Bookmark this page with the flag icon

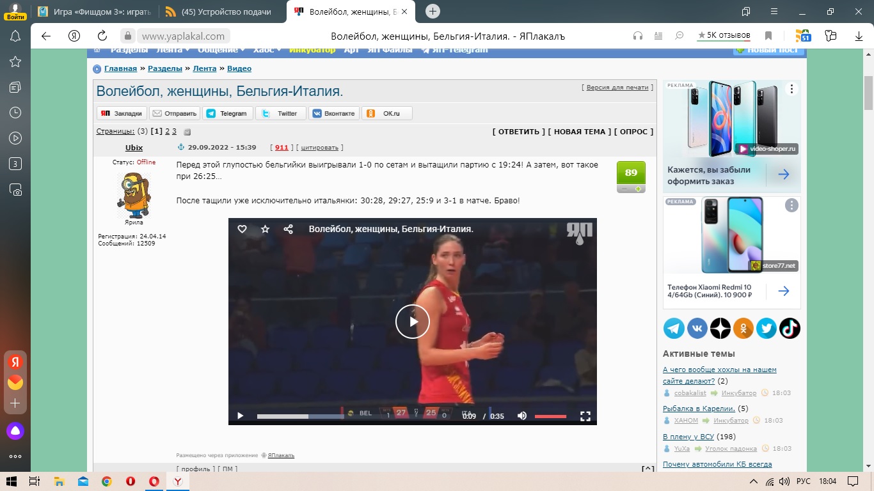(769, 36)
